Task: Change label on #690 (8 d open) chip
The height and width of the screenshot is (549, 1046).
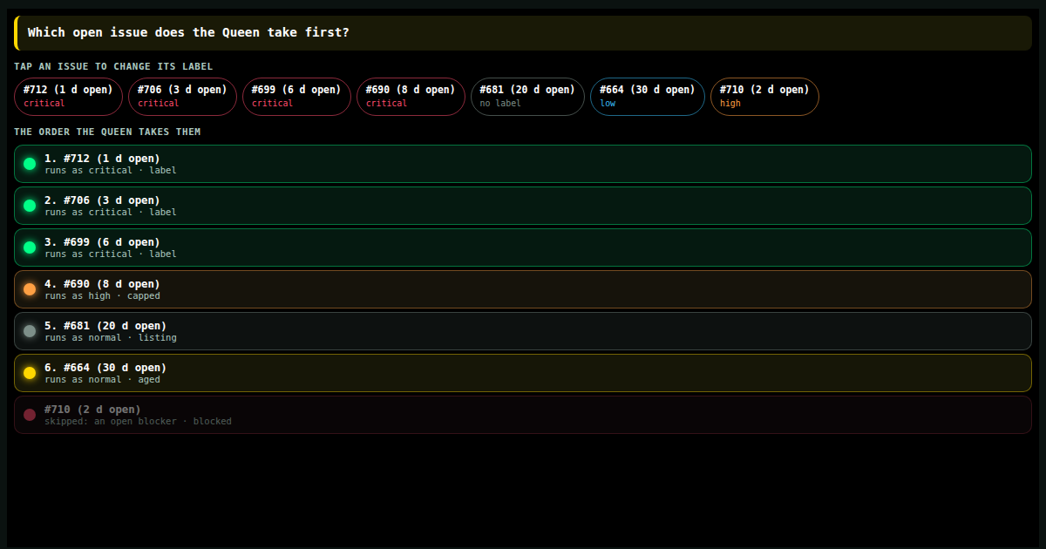Action: 411,97
